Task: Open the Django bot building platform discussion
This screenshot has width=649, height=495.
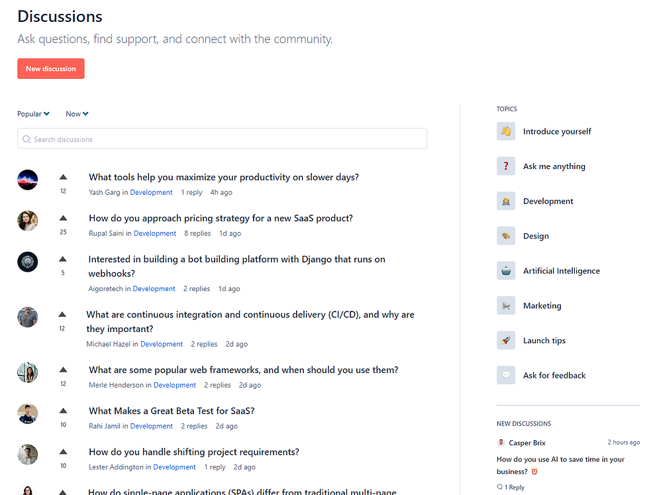Action: pyautogui.click(x=237, y=266)
